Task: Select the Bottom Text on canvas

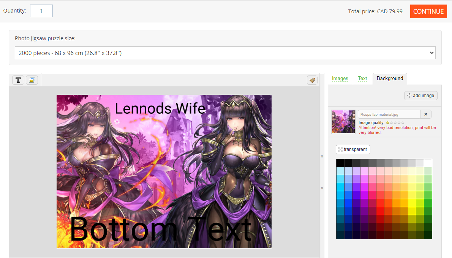Action: coord(161,229)
